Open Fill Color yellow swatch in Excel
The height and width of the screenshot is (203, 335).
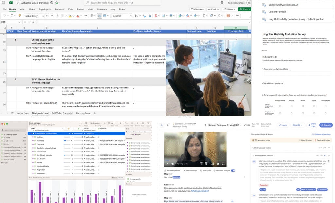[70, 16]
